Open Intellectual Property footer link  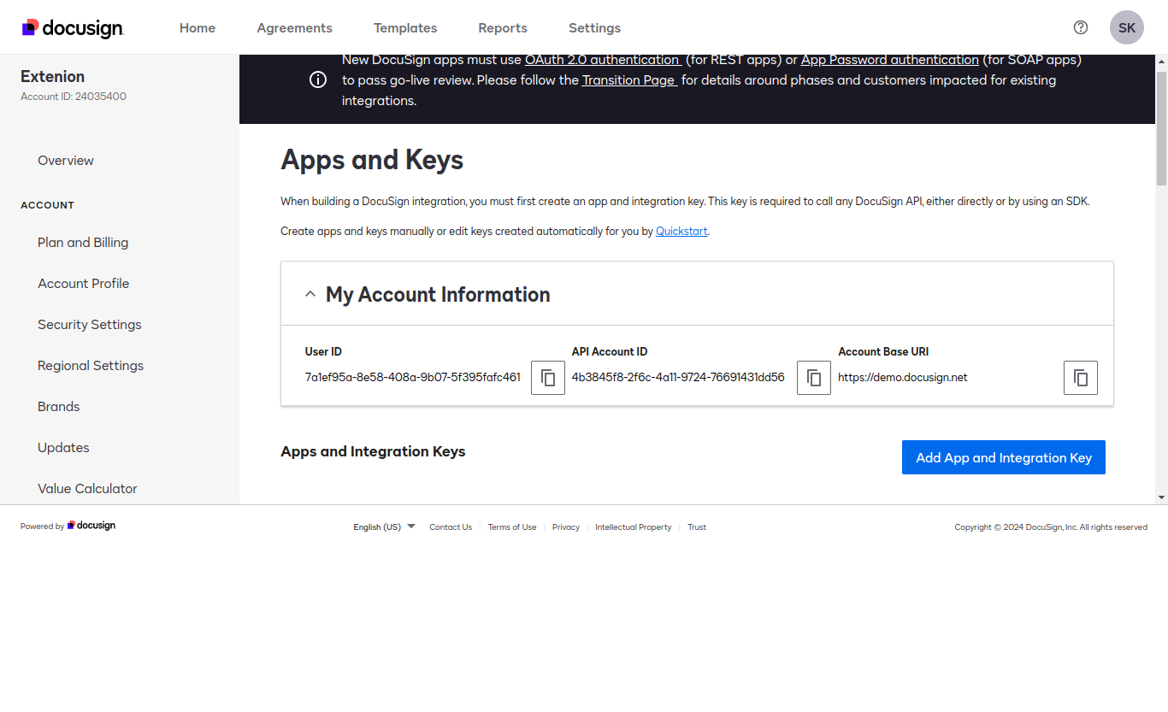click(x=634, y=527)
